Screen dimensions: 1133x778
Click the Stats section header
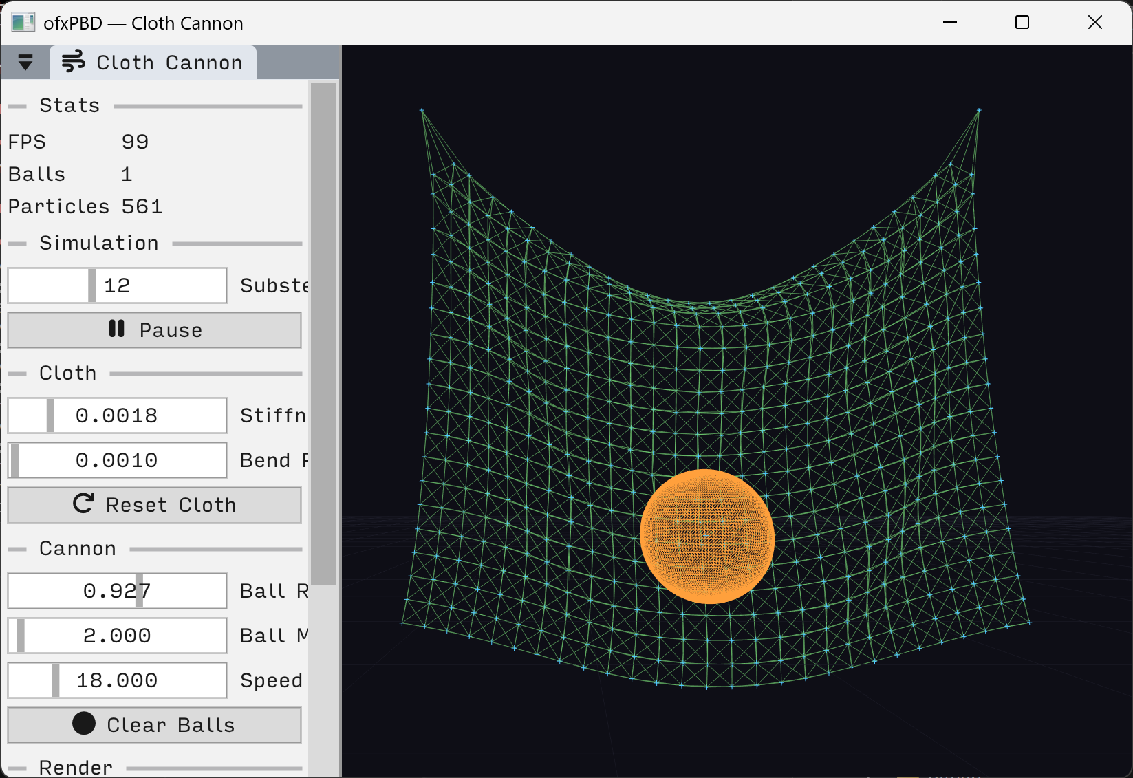[x=69, y=106]
